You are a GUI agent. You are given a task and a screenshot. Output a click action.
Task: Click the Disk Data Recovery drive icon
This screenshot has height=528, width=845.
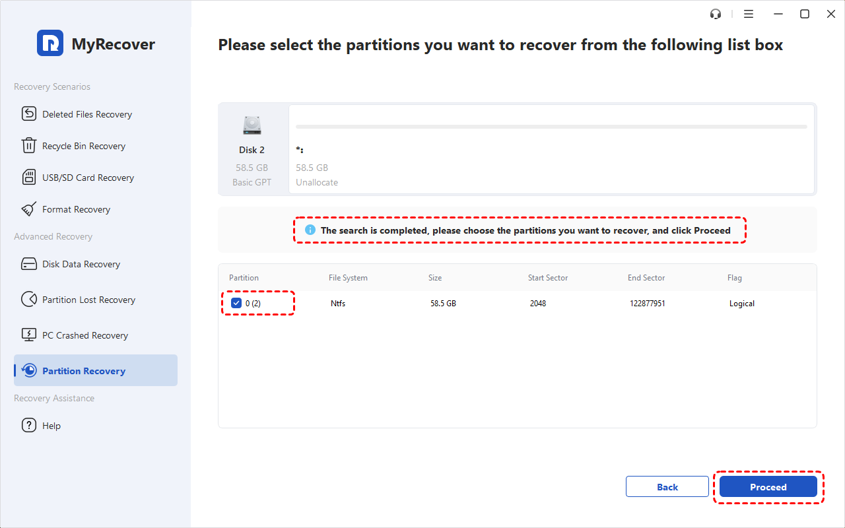[29, 264]
